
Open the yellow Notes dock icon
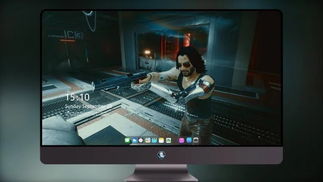pos(161,140)
